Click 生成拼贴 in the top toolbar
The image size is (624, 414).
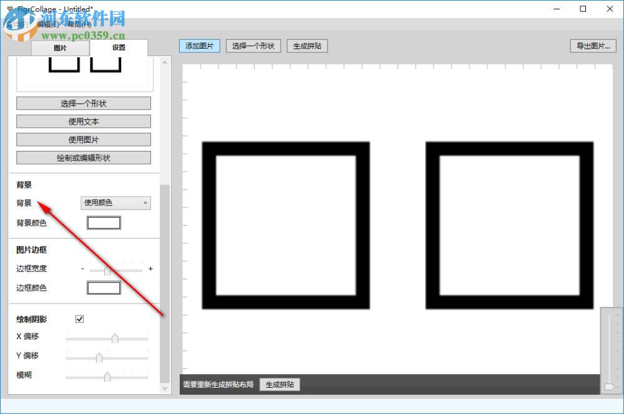pos(306,46)
